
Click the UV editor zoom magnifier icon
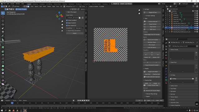(139, 10)
